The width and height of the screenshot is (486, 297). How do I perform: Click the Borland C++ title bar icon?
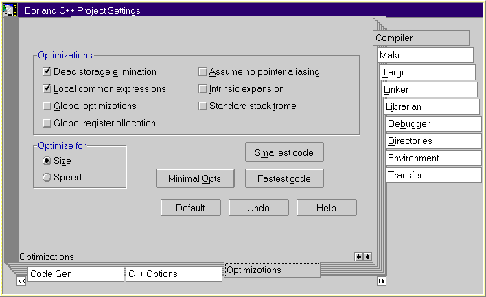coord(10,10)
